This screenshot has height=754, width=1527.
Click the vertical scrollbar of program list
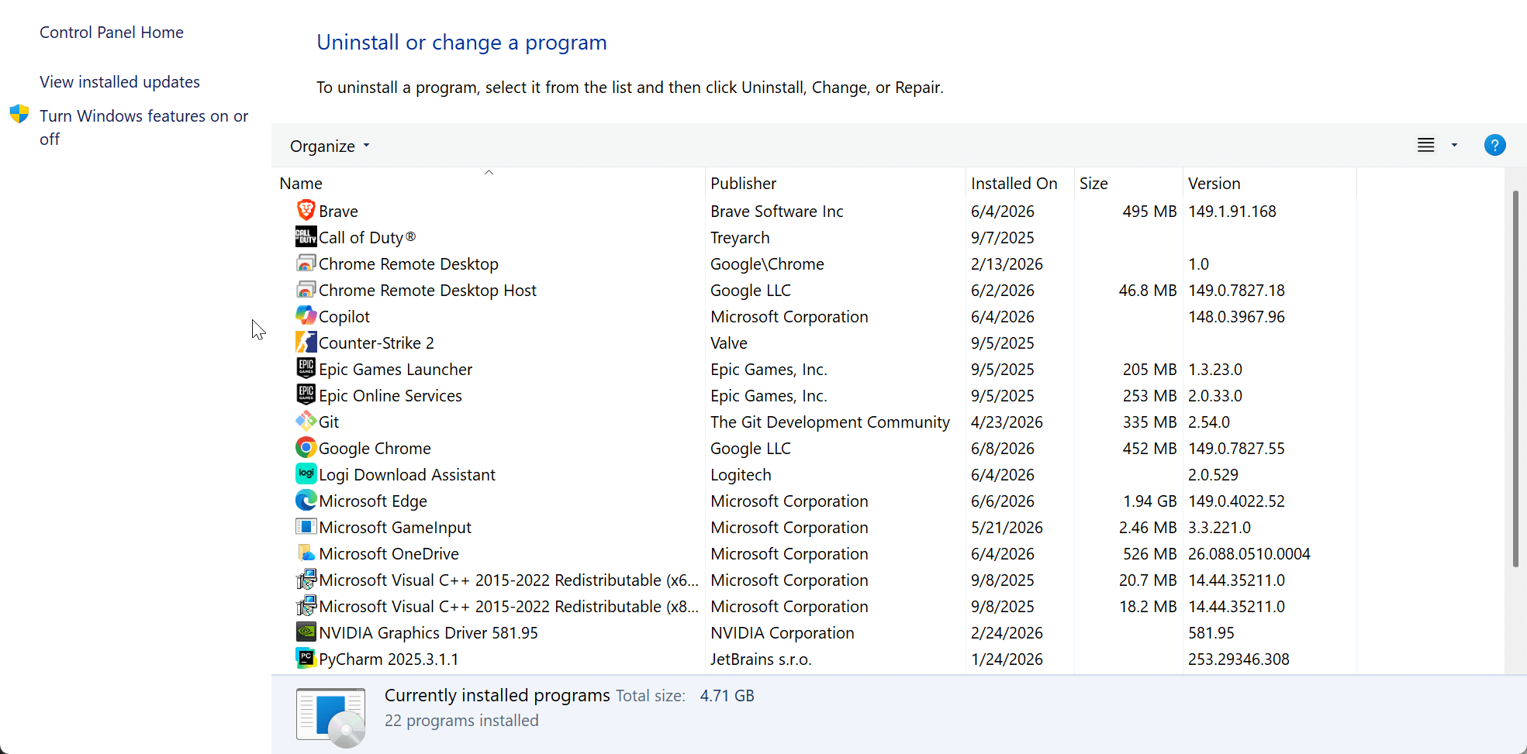[x=1515, y=378]
